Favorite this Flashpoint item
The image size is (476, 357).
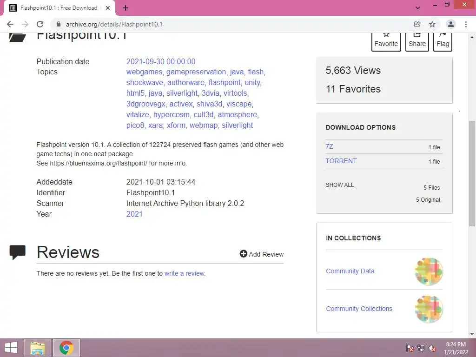coord(386,41)
